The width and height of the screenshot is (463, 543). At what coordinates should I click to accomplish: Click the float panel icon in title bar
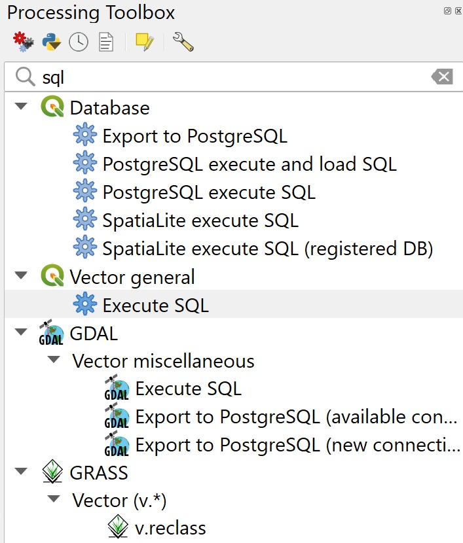(x=447, y=11)
